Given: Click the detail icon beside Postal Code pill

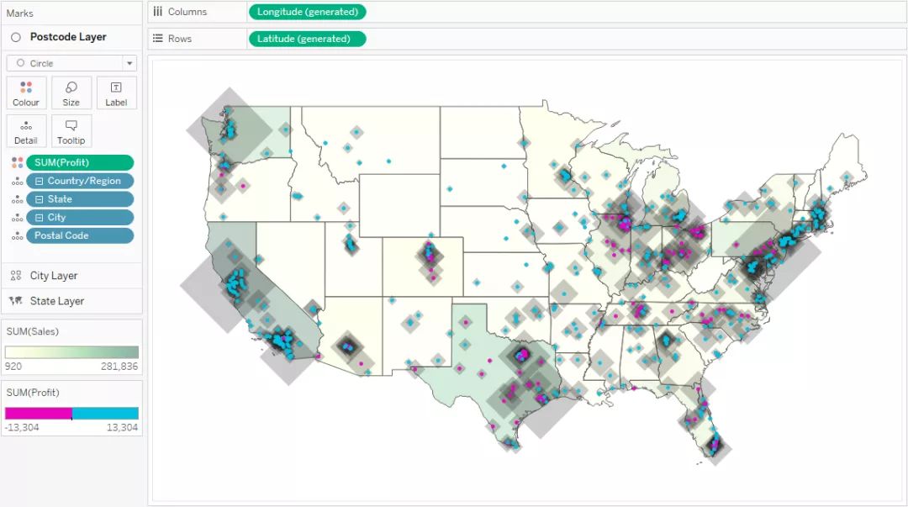Looking at the screenshot, I should (18, 235).
